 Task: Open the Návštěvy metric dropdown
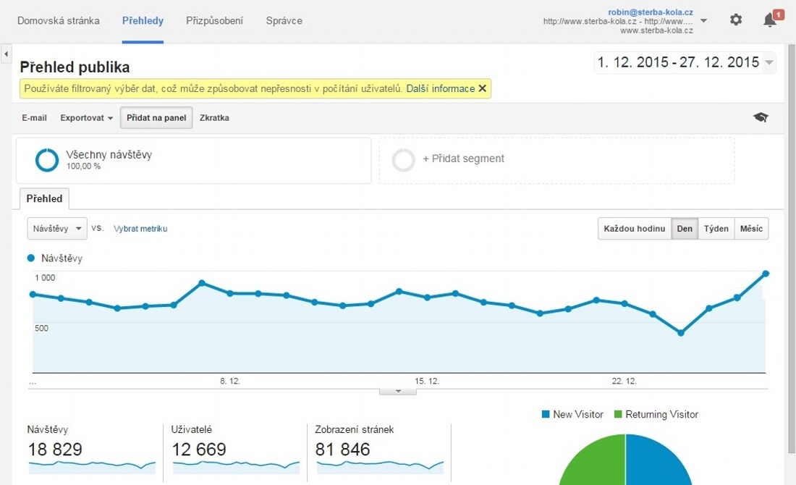[57, 229]
